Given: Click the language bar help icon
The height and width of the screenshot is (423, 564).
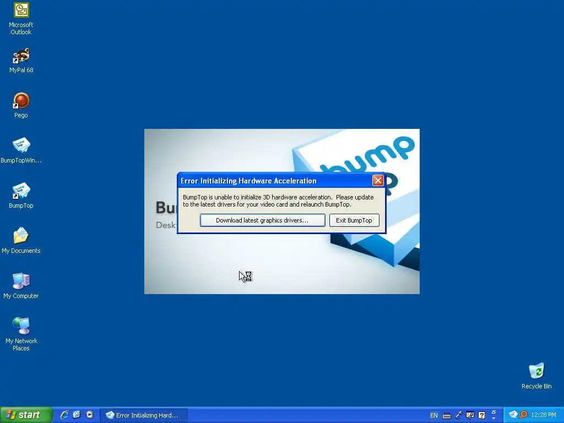Looking at the screenshot, I should coord(481,415).
